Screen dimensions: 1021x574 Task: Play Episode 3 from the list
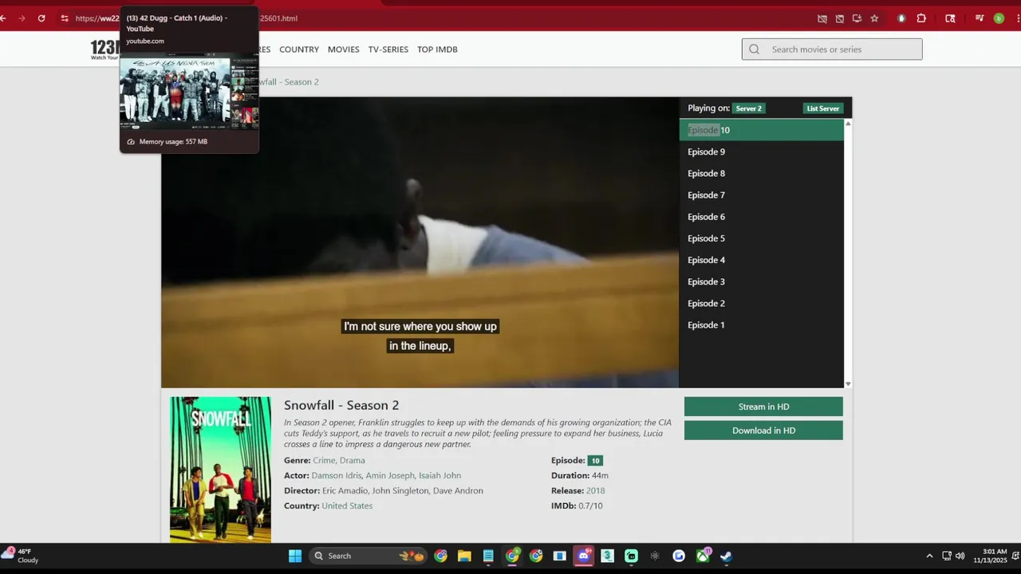click(x=761, y=281)
